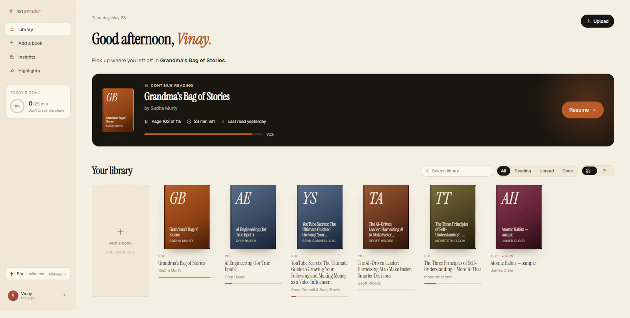Click the Library book icon in sidebar

(12, 29)
